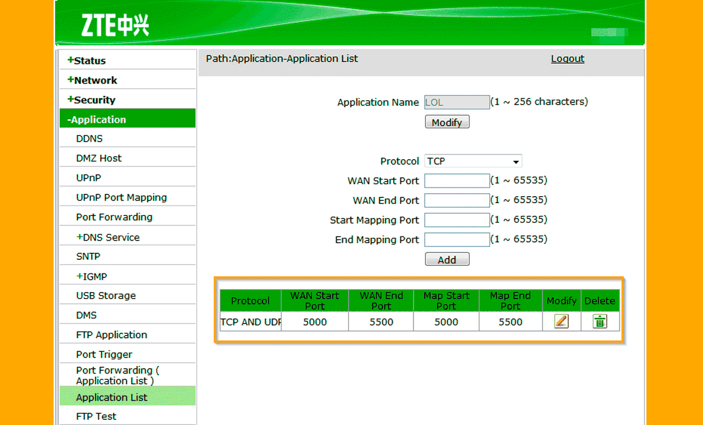Expand the DNS Service submenu
Screen dimensions: 703x425
point(108,237)
